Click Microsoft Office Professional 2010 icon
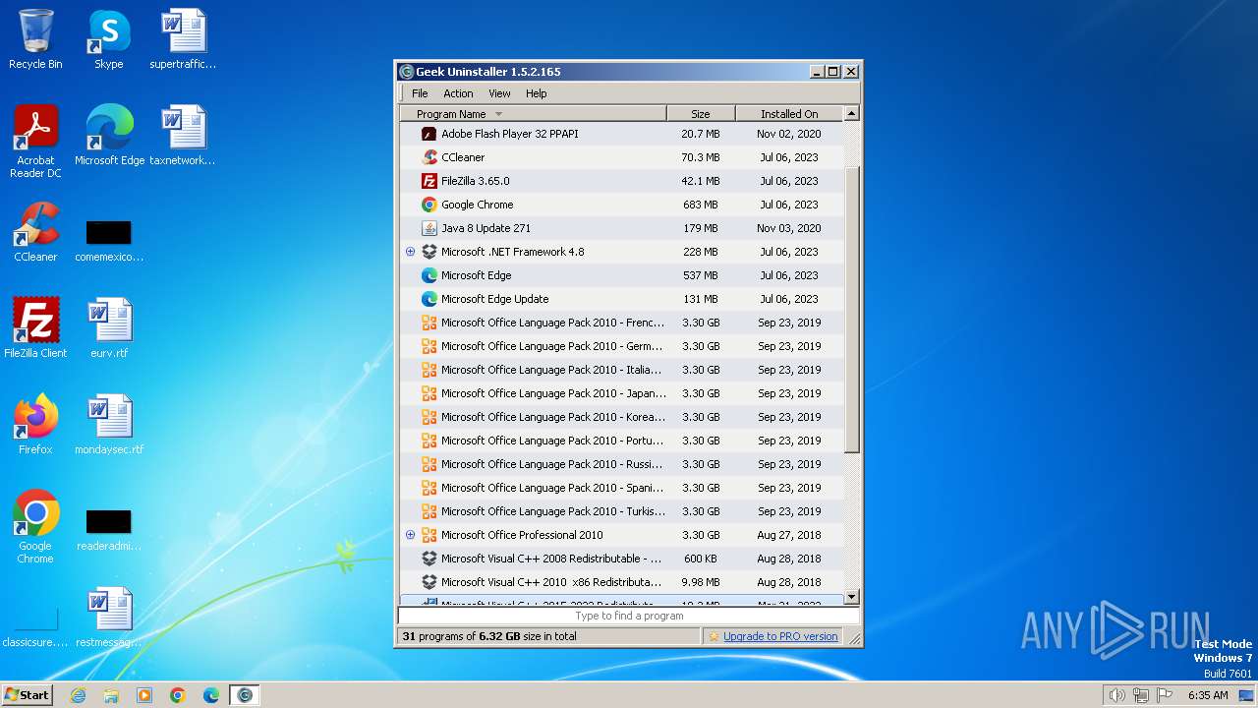The image size is (1258, 708). tap(429, 535)
